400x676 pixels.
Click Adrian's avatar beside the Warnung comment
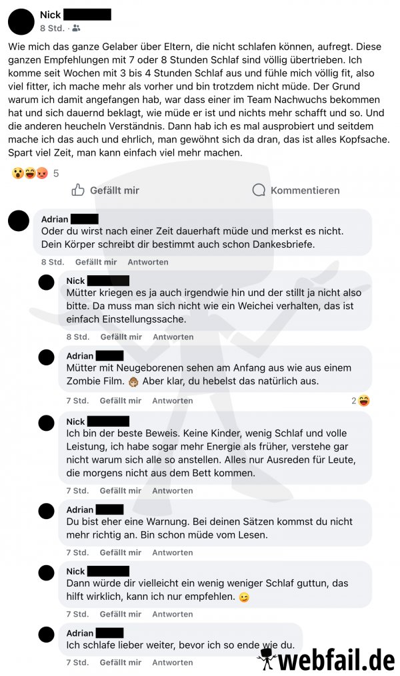(47, 511)
